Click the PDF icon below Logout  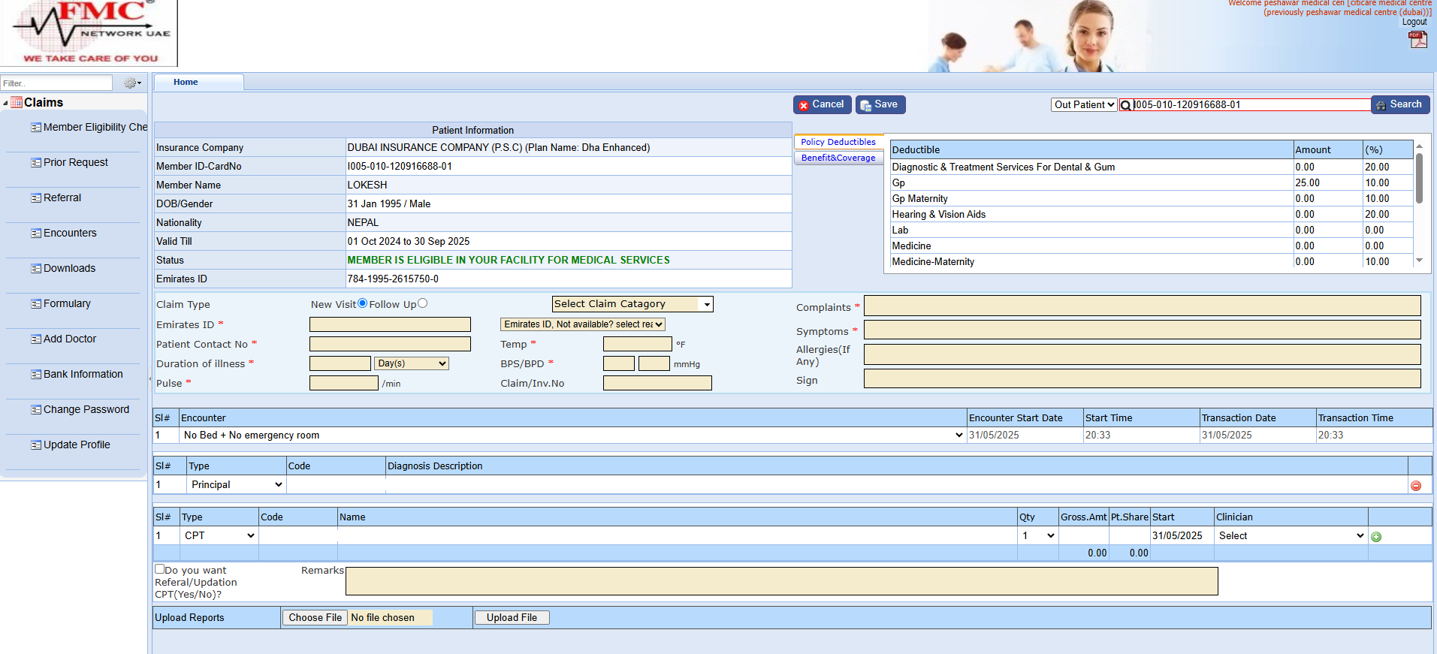pos(1417,40)
